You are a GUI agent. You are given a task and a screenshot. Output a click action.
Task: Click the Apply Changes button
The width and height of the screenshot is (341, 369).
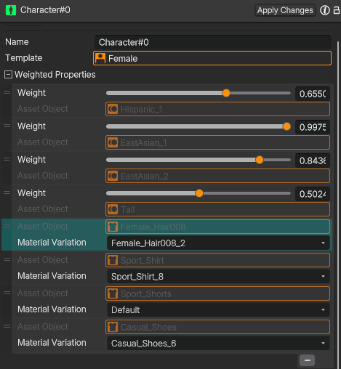pyautogui.click(x=285, y=10)
